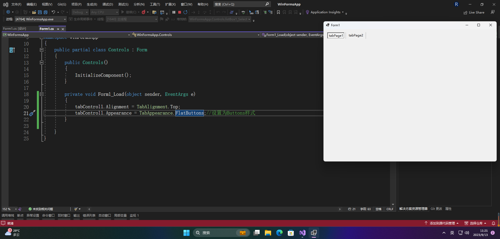The image size is (500, 239).
Task: Click the Save All icon
Action: [x=46, y=12]
